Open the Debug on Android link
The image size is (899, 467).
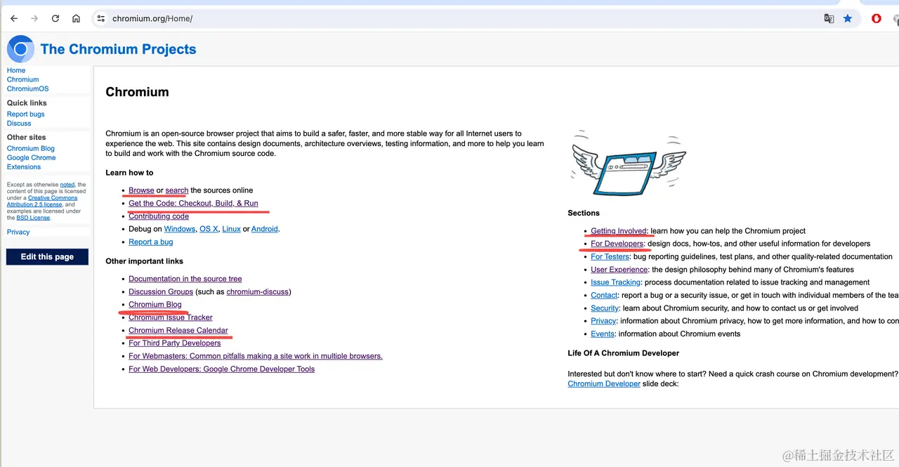pos(265,229)
